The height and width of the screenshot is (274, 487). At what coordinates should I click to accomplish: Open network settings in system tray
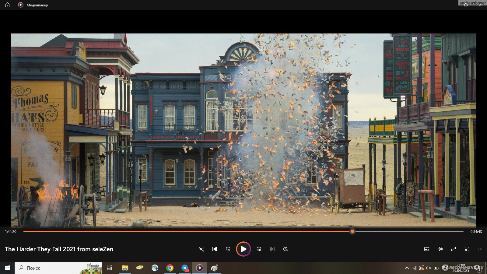click(x=415, y=268)
